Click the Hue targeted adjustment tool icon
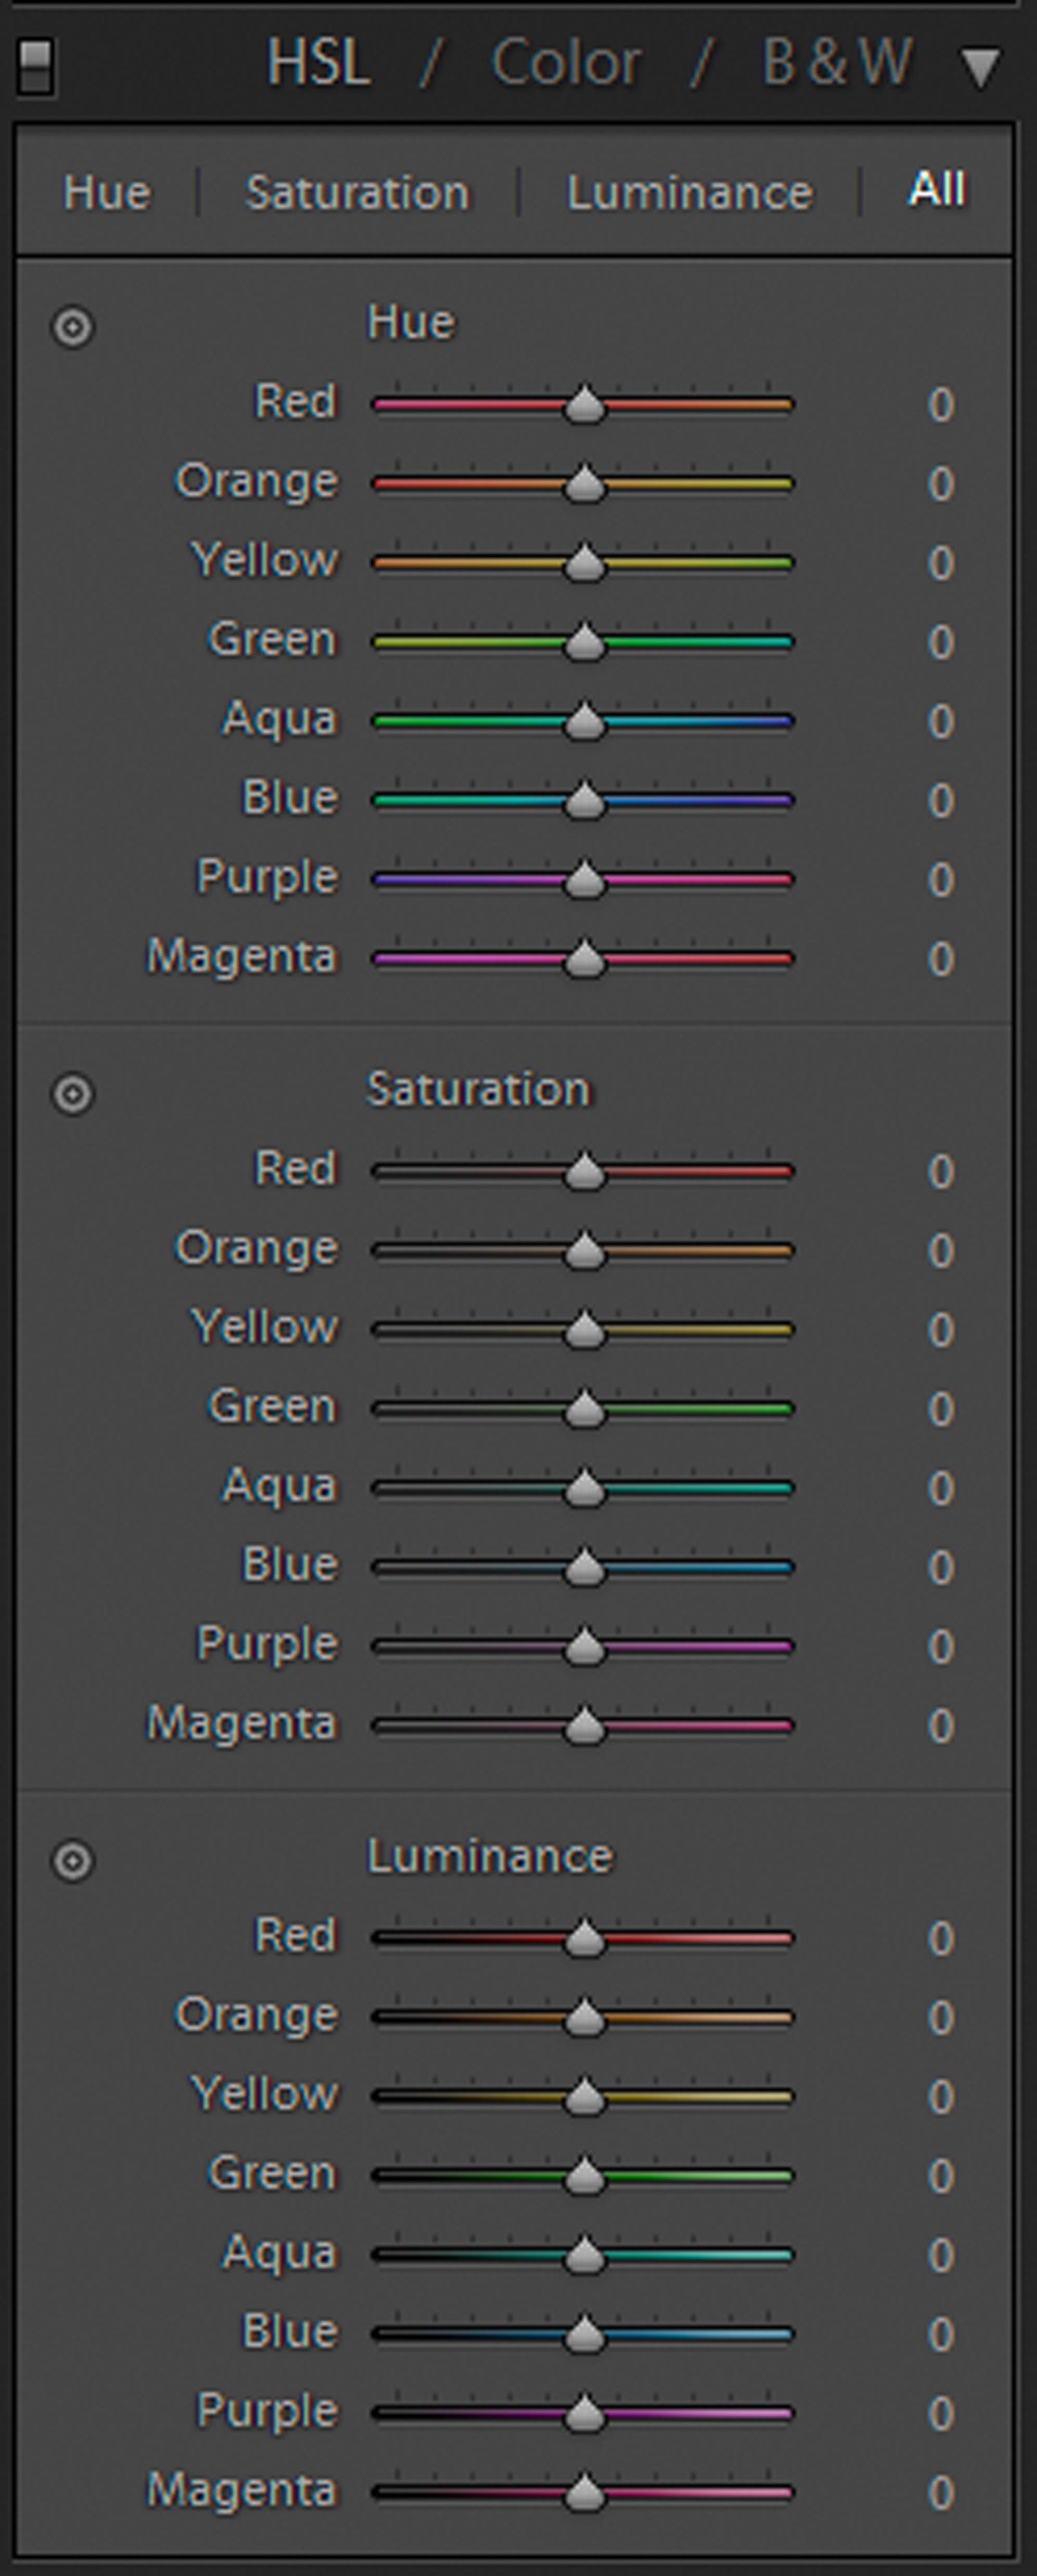 click(73, 327)
